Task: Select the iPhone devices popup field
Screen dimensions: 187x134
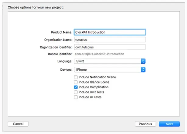Action: pos(110,70)
